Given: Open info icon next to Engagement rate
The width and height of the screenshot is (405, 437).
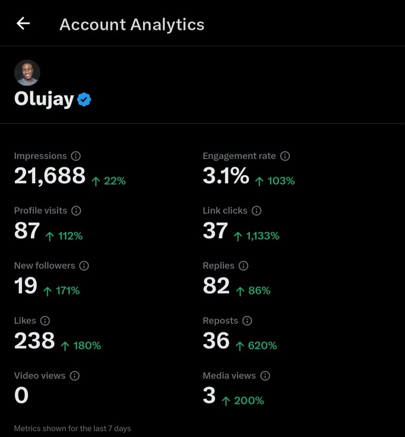Looking at the screenshot, I should [285, 156].
